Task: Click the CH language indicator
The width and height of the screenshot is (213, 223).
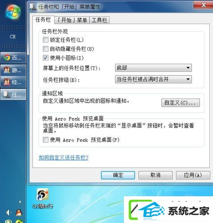Action: pyautogui.click(x=12, y=37)
